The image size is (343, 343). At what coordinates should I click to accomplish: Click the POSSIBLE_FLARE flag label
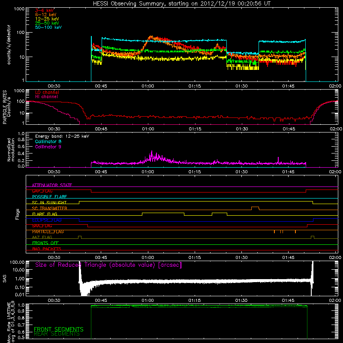coord(49,197)
